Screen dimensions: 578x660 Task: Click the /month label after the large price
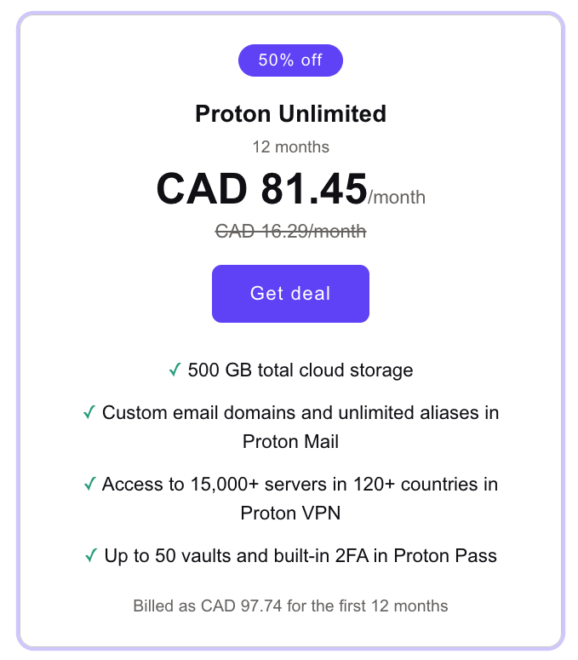397,198
